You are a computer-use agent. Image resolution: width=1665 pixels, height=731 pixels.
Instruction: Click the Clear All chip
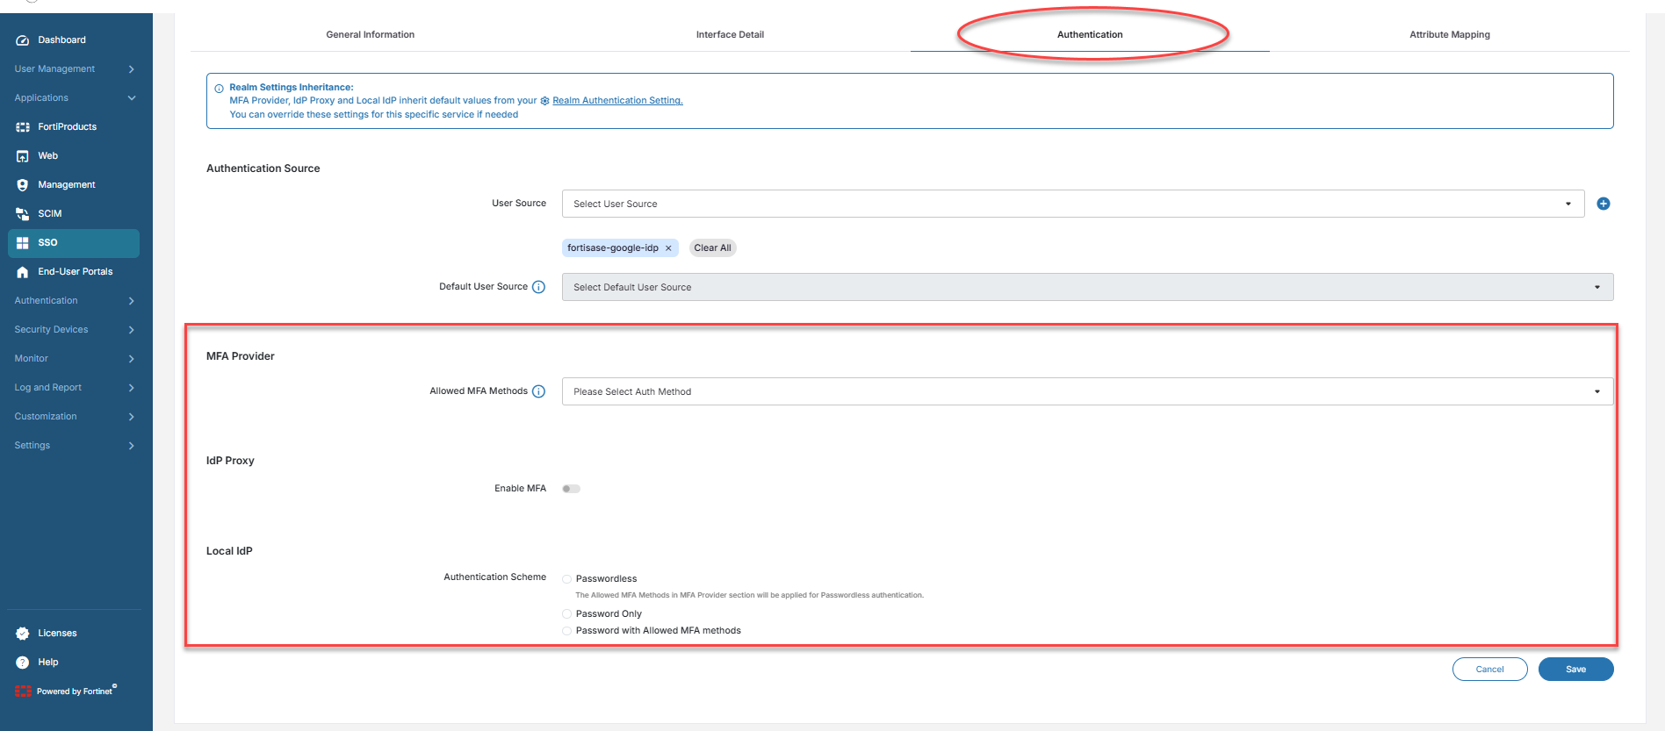click(712, 248)
